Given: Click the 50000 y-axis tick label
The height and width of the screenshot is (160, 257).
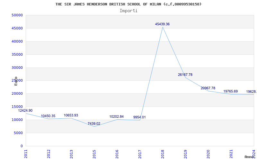Looking at the screenshot, I should tap(17, 15).
